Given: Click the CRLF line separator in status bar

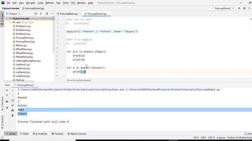Looking at the screenshot, I should pos(203,137).
